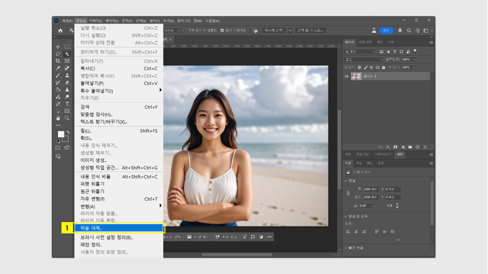This screenshot has width=488, height=274.
Task: Click the 레이어 1 layer thumbnail
Action: (x=356, y=76)
